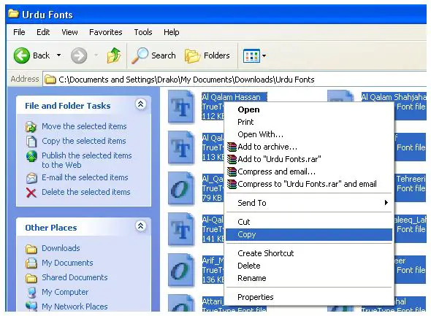Select Copy in context menu
The width and height of the screenshot is (431, 316).
[309, 234]
